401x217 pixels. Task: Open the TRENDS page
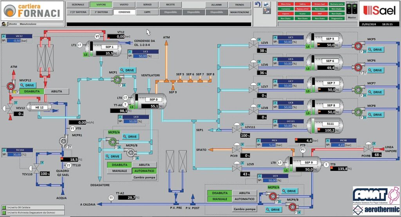click(240, 4)
